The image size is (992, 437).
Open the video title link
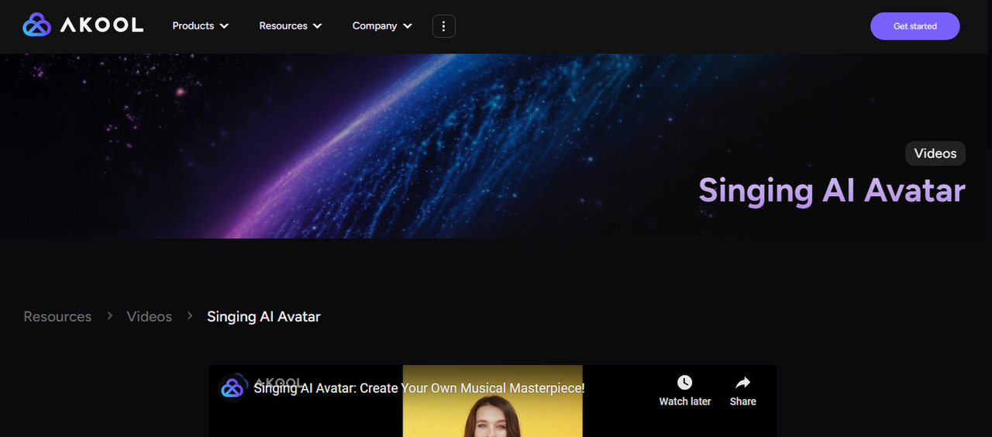pyautogui.click(x=419, y=388)
